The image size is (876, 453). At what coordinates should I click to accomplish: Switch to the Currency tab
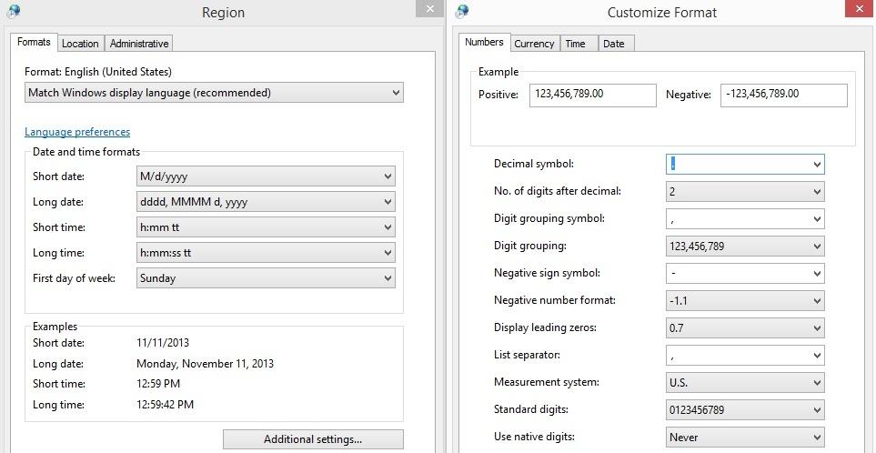point(534,44)
